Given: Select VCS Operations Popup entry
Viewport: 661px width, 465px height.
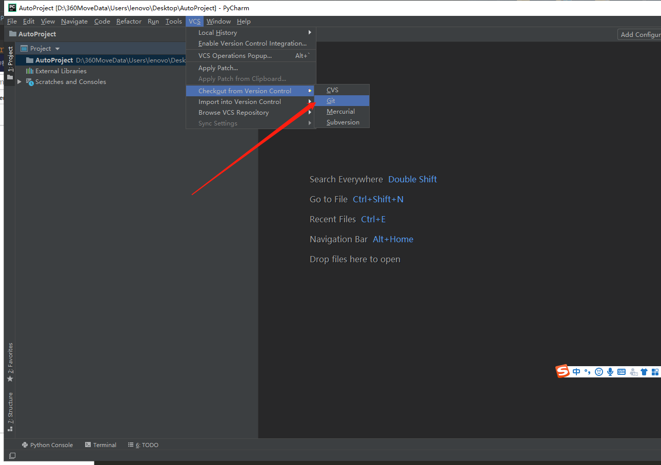Looking at the screenshot, I should (x=251, y=55).
